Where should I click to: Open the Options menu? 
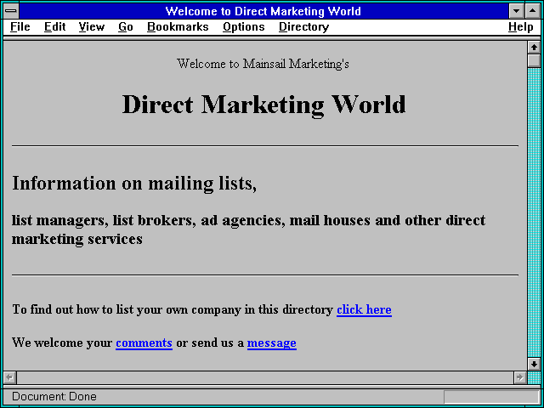[x=244, y=27]
